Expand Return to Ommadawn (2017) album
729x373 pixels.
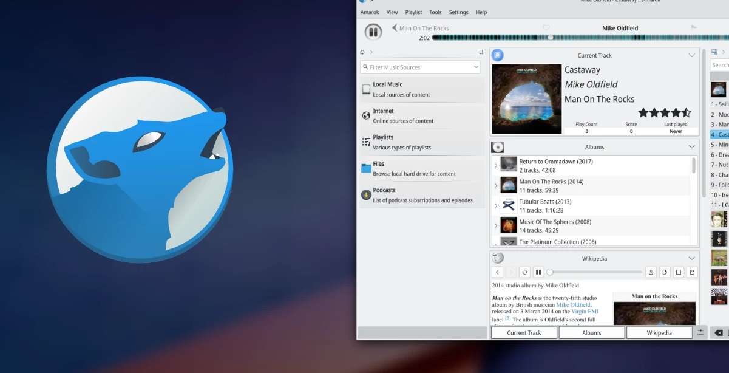point(496,165)
